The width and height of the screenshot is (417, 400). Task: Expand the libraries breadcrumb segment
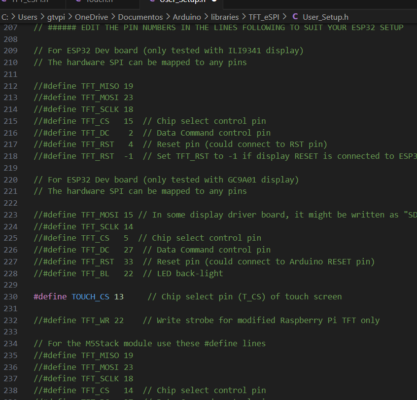coord(225,17)
